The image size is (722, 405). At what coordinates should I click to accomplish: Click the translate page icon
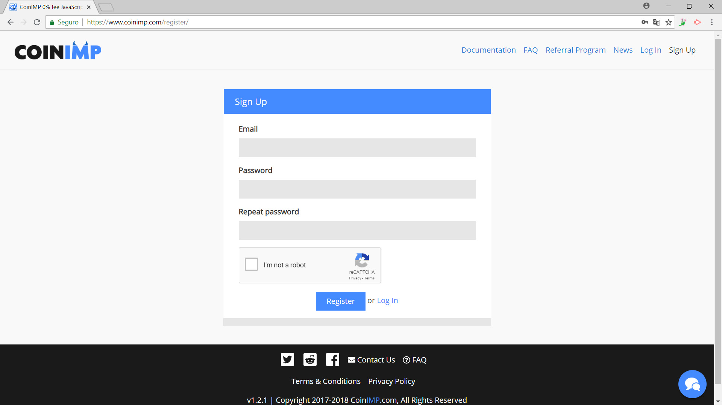click(657, 22)
